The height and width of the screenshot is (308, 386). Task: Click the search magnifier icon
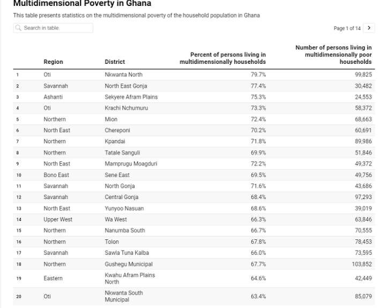tap(19, 27)
